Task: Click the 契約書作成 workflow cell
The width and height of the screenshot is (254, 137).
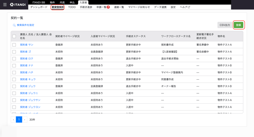Action: pyautogui.click(x=167, y=45)
